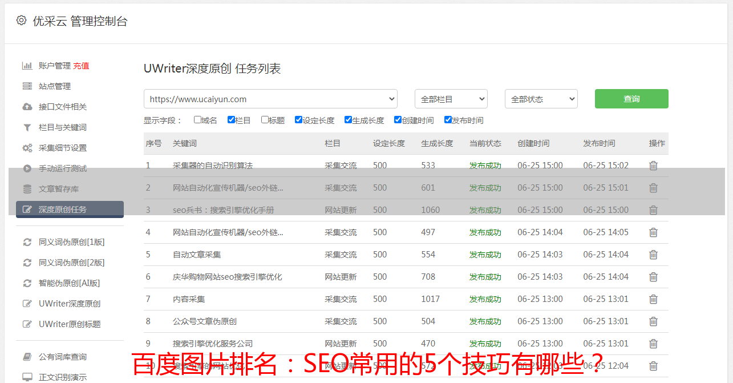Click keyword 庆华购物网站seo搜索引擎优化 in table

[227, 277]
